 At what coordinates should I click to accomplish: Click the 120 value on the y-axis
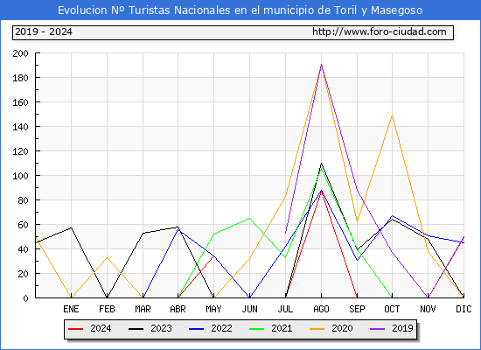point(21,151)
